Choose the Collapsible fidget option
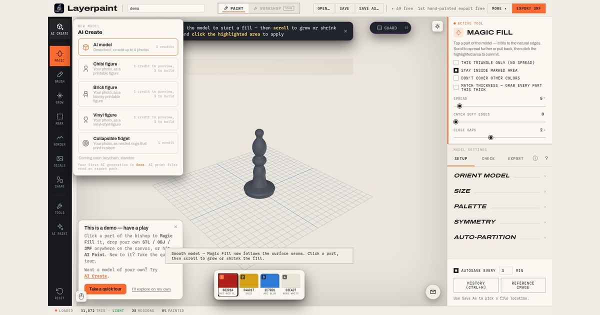This screenshot has width=600, height=315. pyautogui.click(x=128, y=142)
